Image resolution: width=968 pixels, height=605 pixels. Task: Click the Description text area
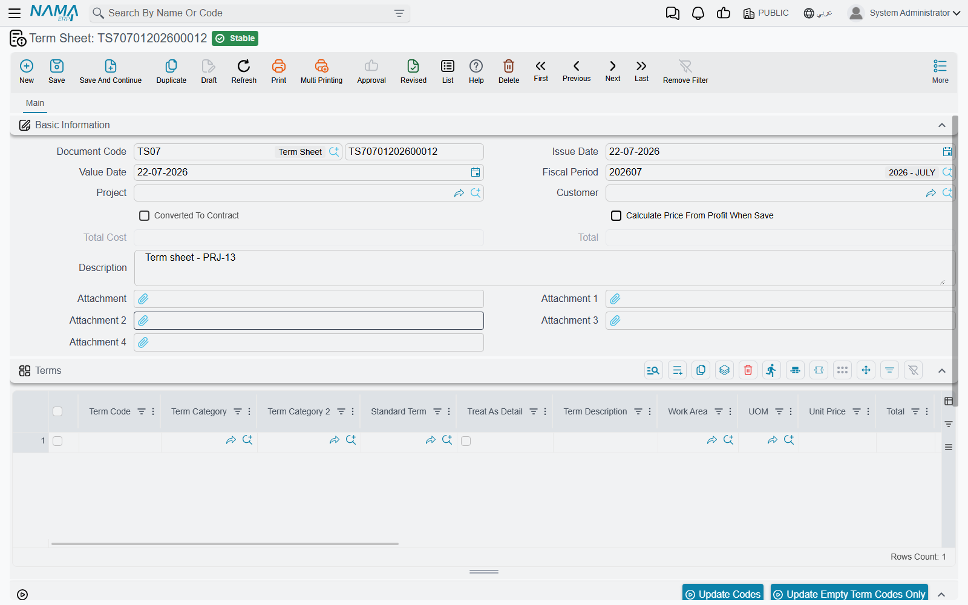pos(544,268)
